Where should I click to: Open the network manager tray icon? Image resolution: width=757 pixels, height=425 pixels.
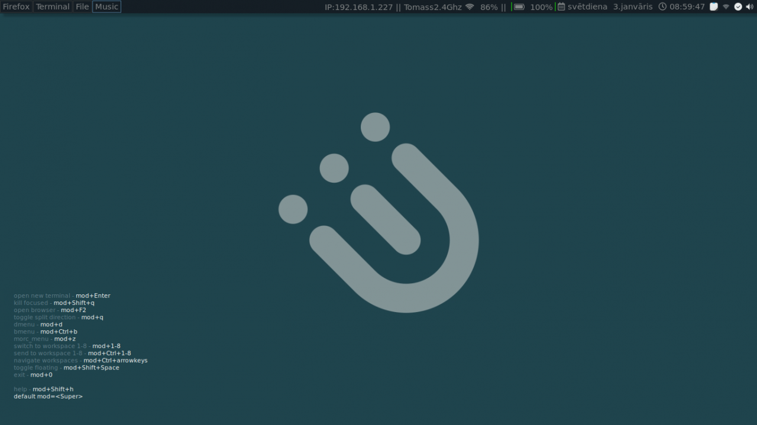coord(726,7)
